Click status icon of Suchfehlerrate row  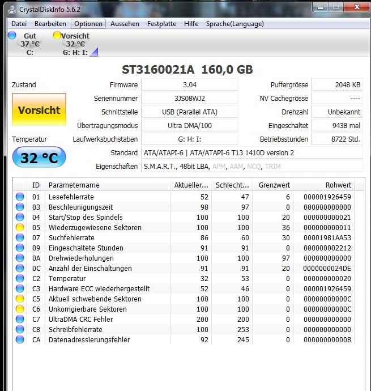[x=20, y=237]
